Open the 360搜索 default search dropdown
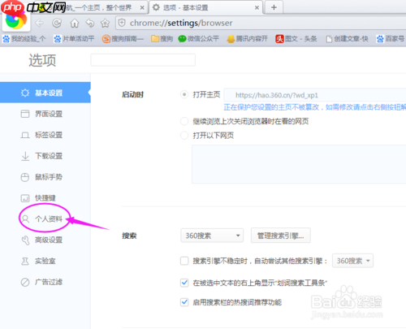406x329 pixels. coord(212,236)
